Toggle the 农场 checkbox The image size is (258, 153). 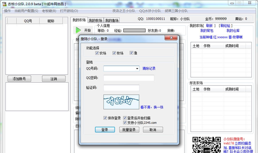tap(97, 53)
